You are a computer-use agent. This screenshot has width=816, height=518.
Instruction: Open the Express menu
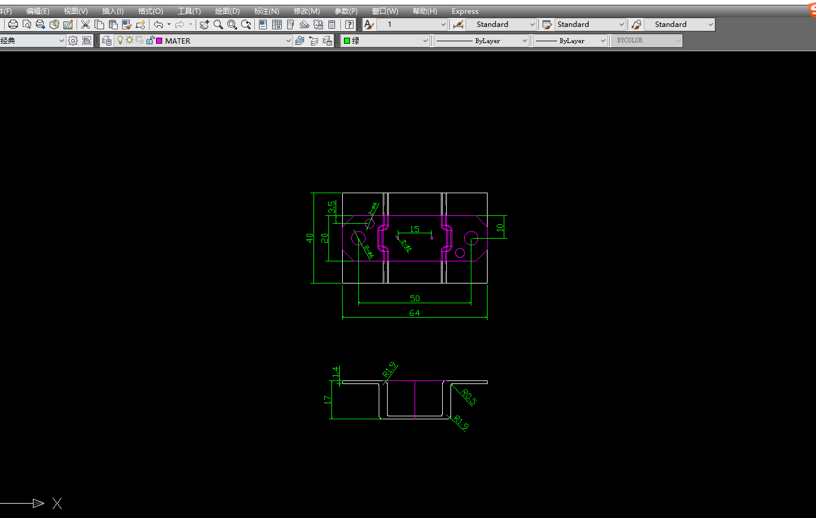(x=465, y=11)
